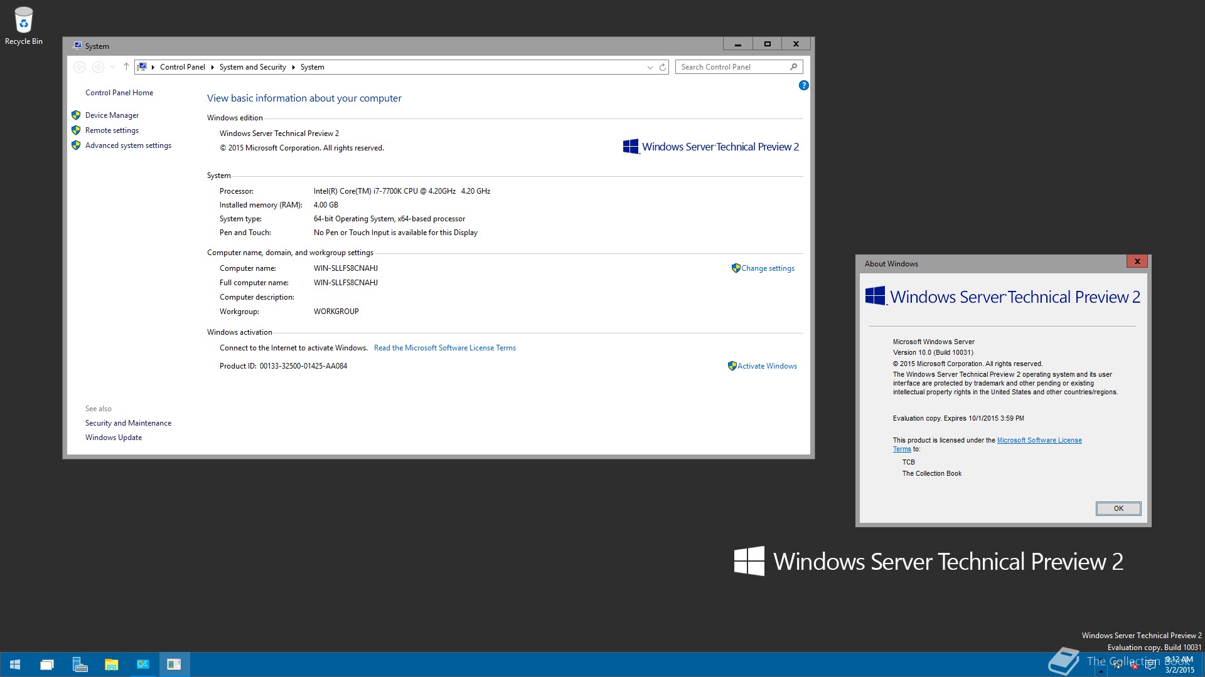Open the address bar history dropdown
1205x677 pixels.
click(650, 67)
